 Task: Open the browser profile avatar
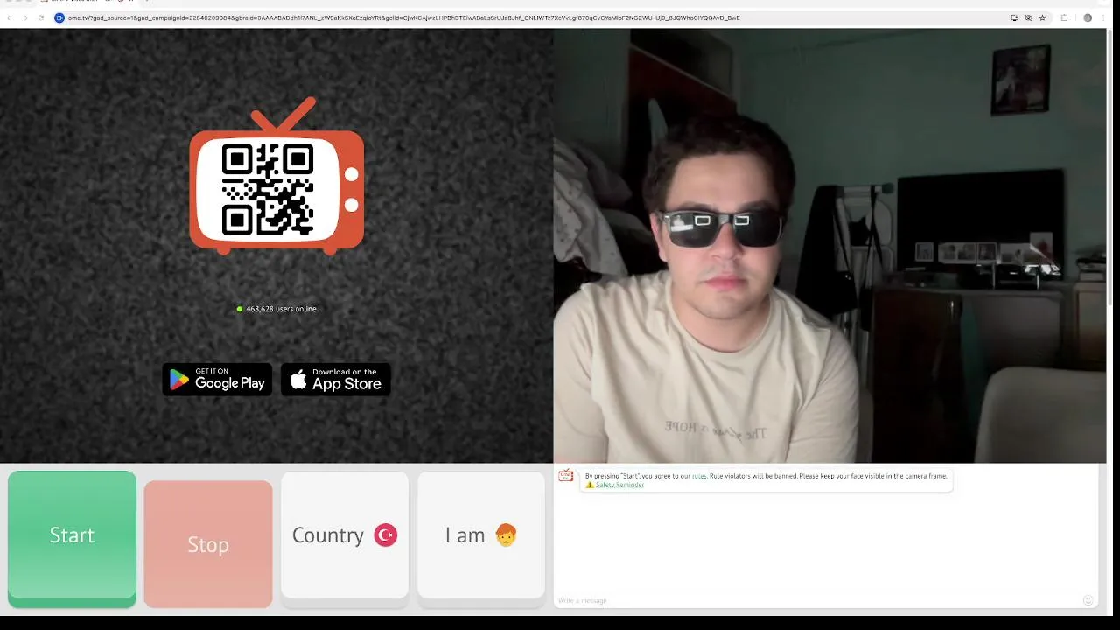[1088, 17]
